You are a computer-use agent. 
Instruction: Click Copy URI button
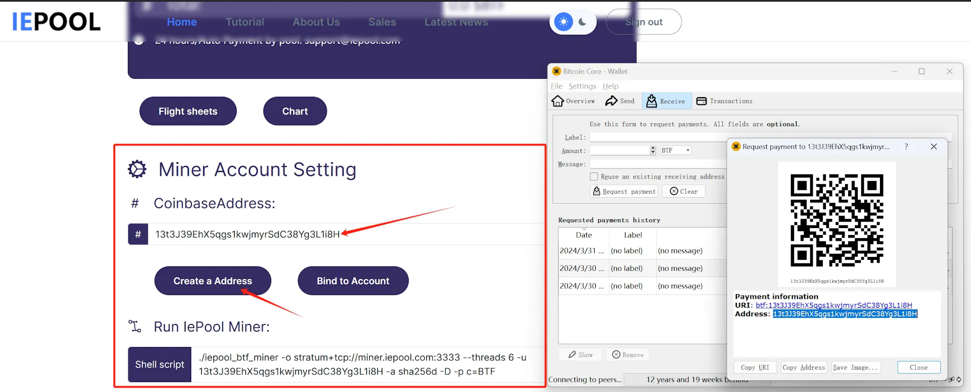pyautogui.click(x=755, y=367)
